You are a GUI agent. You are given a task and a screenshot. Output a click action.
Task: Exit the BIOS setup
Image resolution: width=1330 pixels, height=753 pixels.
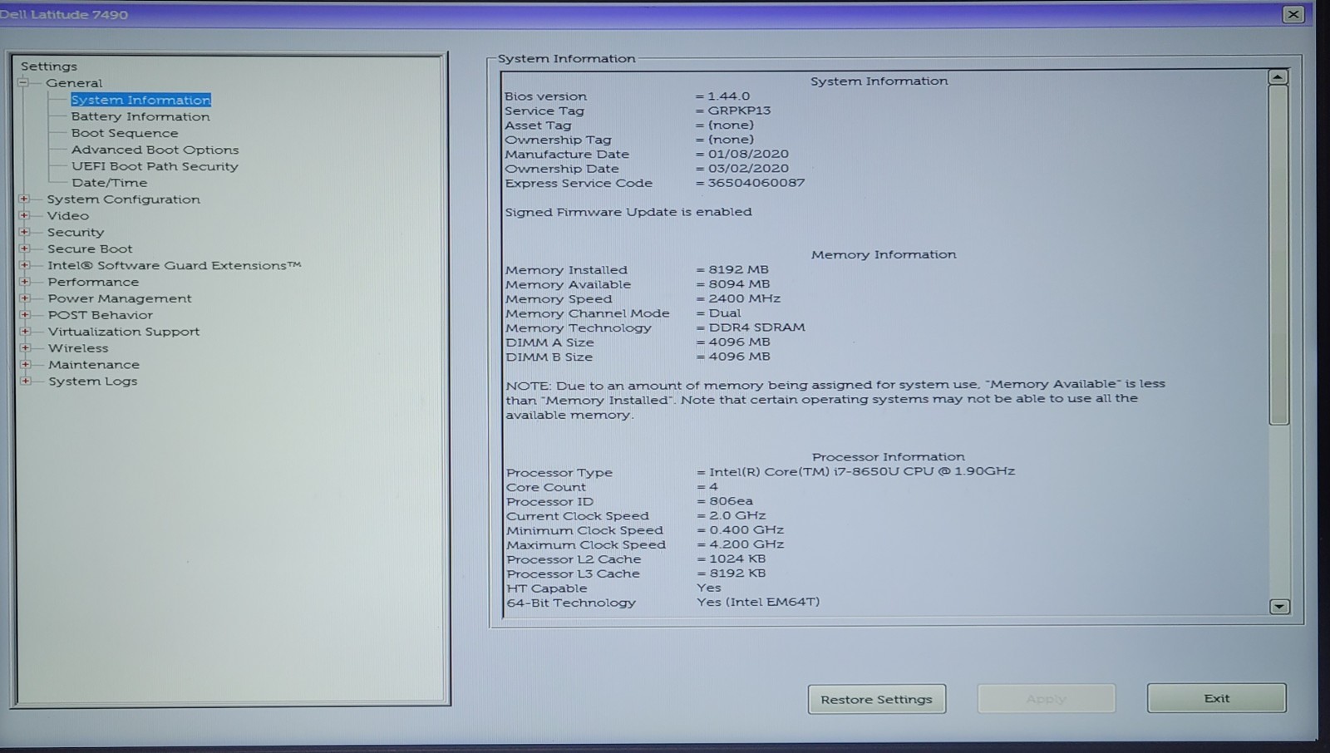(x=1216, y=698)
